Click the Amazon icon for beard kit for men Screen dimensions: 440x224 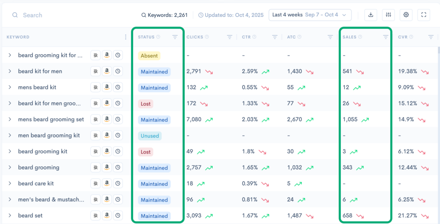107,71
